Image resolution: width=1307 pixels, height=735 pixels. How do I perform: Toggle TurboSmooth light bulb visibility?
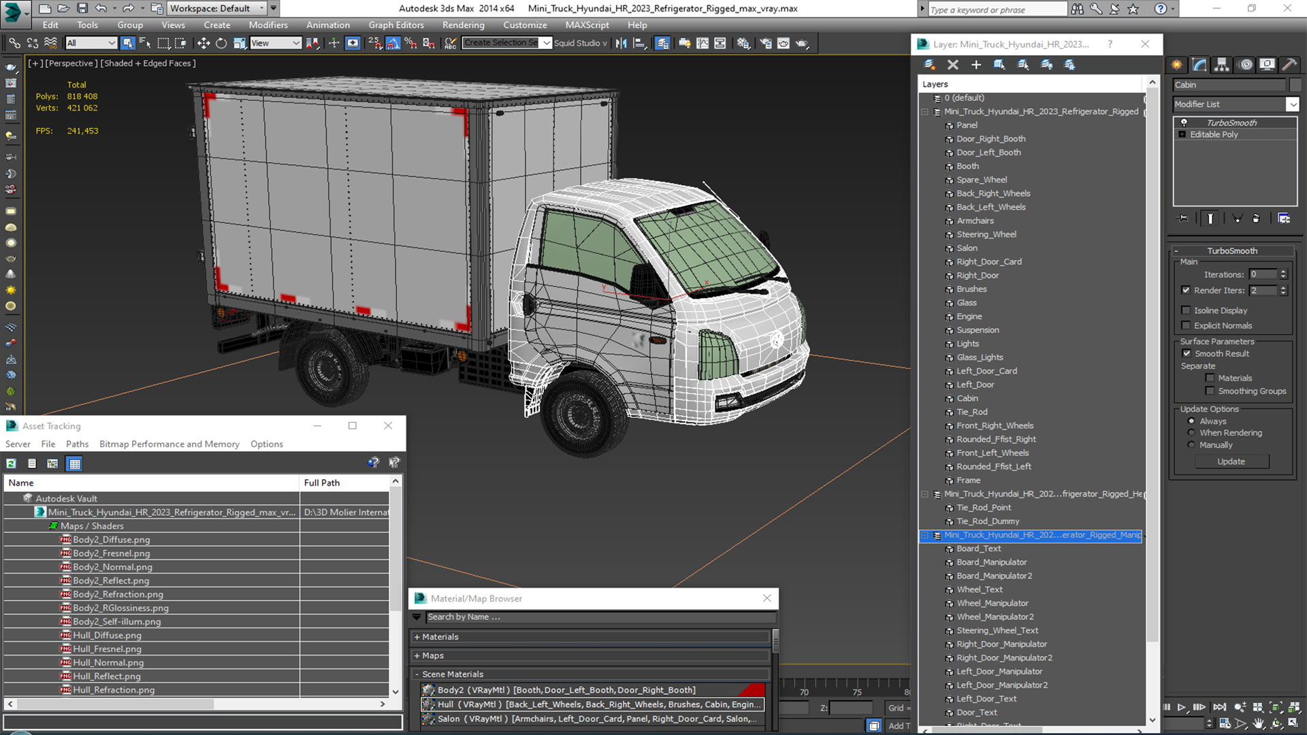click(1184, 122)
